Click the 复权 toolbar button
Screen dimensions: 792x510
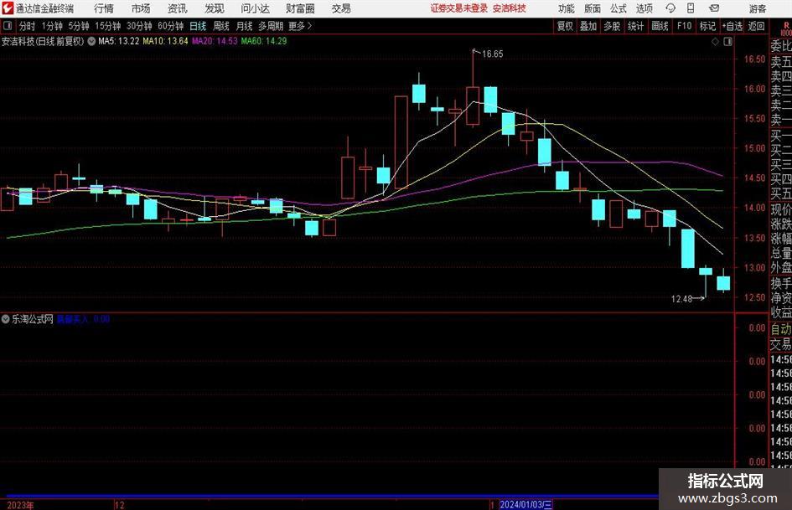pos(565,26)
